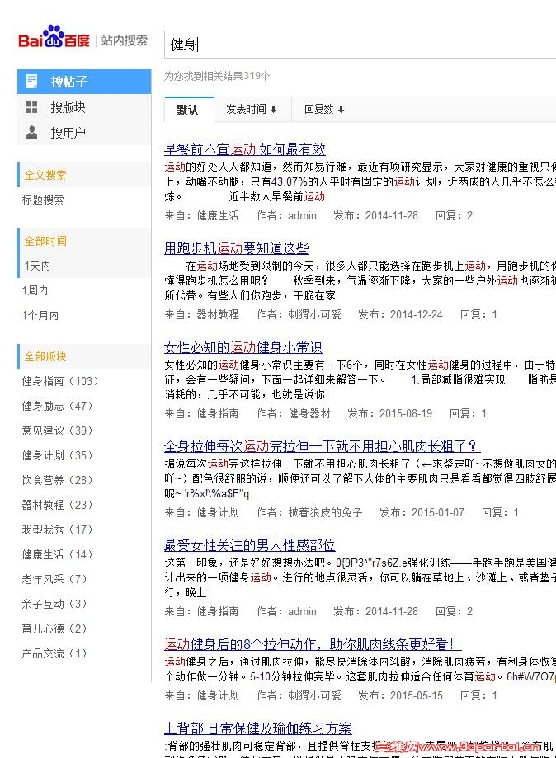Click the search box containing 健身

360,45
